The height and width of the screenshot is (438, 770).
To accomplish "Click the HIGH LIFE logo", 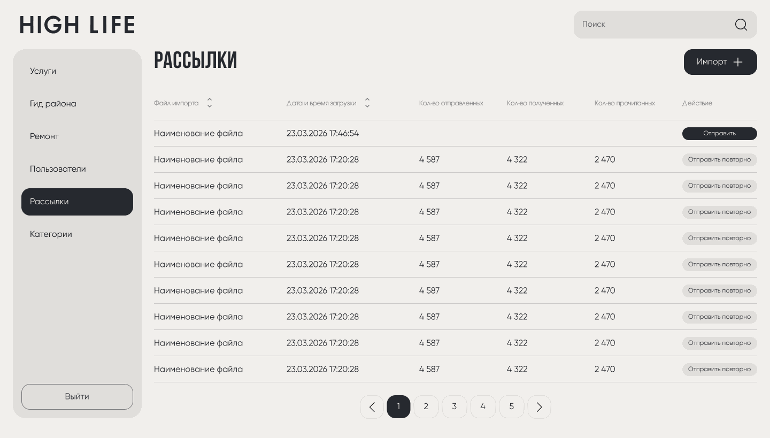I will tap(78, 25).
